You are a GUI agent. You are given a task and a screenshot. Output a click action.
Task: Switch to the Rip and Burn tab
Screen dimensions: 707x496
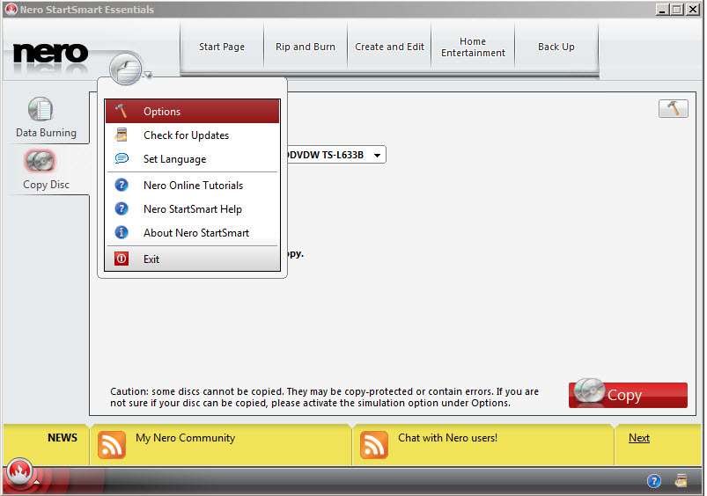pos(306,47)
